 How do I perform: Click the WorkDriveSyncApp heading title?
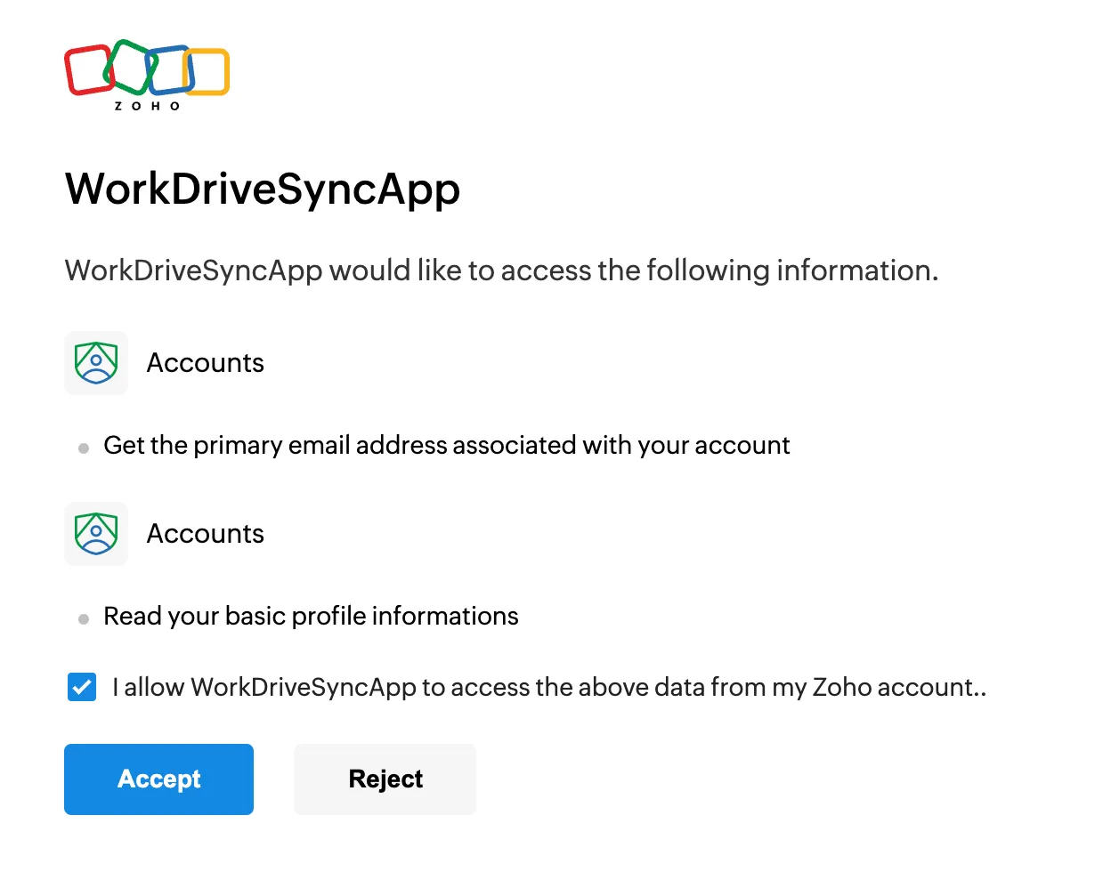coord(263,189)
